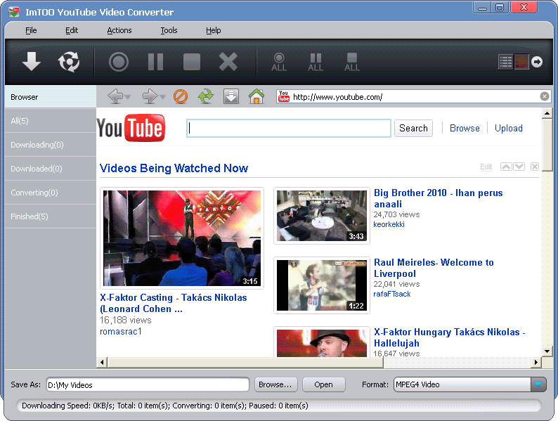This screenshot has height=421, width=558.
Task: Stop page loading with orange stop icon
Action: [x=181, y=96]
